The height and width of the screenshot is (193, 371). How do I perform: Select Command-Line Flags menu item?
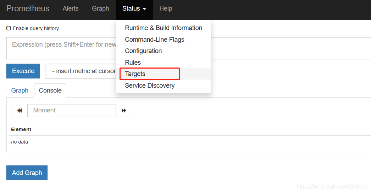(x=164, y=39)
